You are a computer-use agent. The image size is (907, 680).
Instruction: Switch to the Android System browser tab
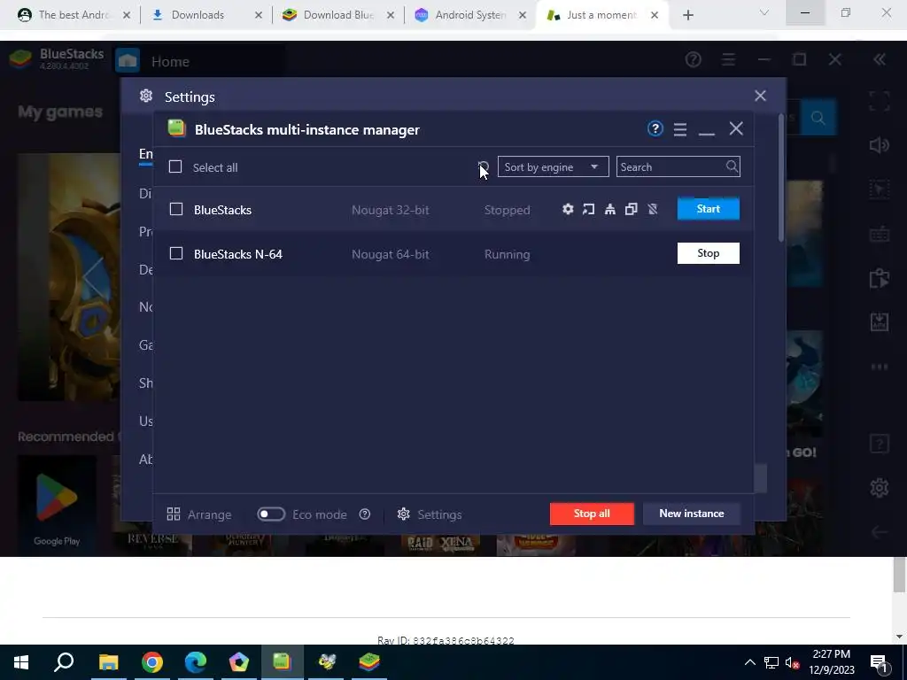[x=470, y=15]
